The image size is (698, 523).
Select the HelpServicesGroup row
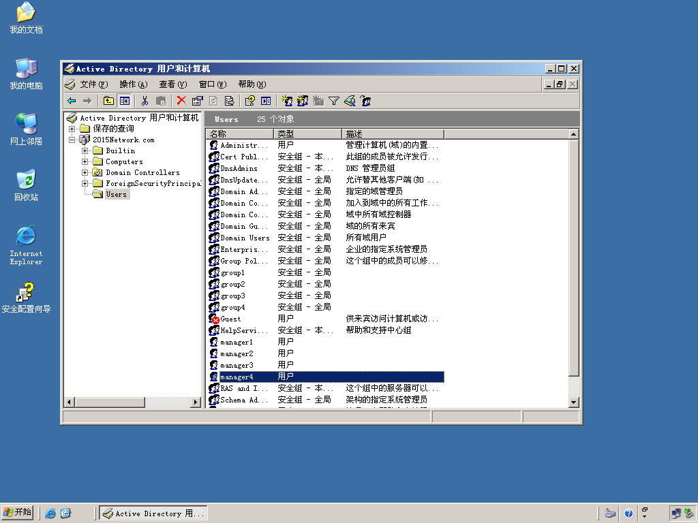(x=325, y=330)
